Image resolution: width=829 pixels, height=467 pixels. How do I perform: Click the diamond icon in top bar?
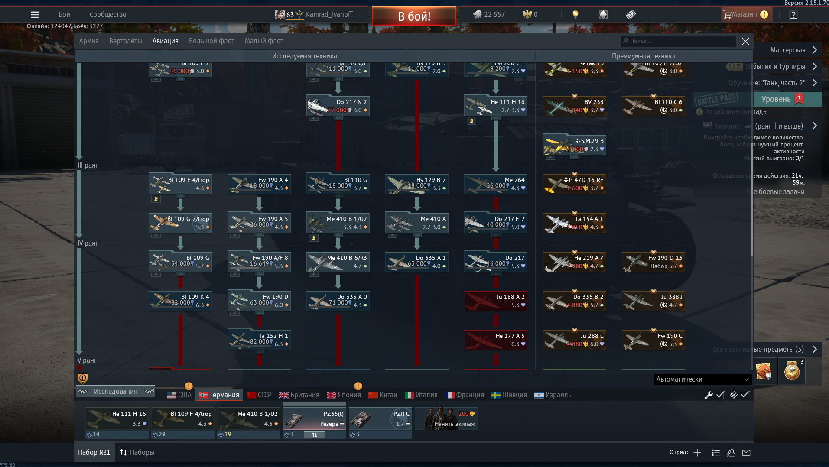[x=603, y=15]
